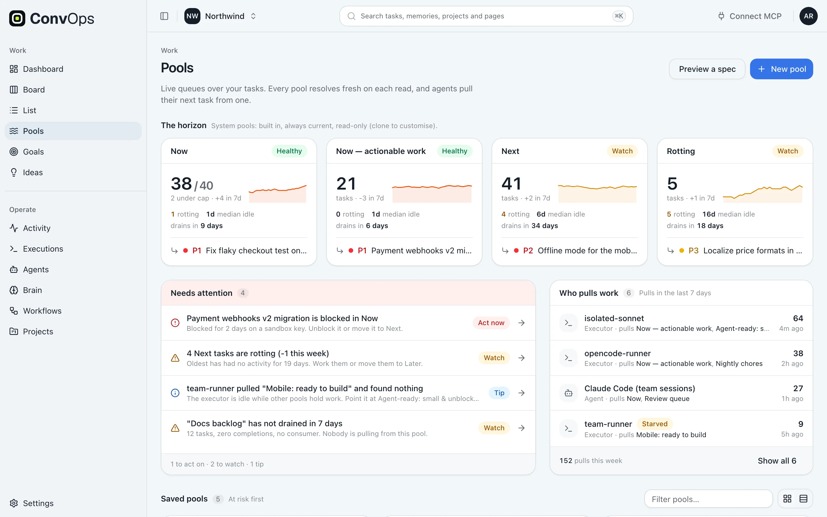Toggle the sidebar collapse icon
This screenshot has height=517, width=827.
(164, 16)
